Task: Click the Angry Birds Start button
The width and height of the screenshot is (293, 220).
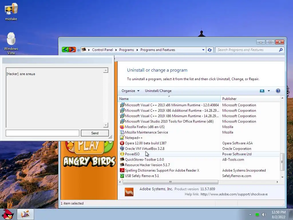Action: tap(7, 214)
